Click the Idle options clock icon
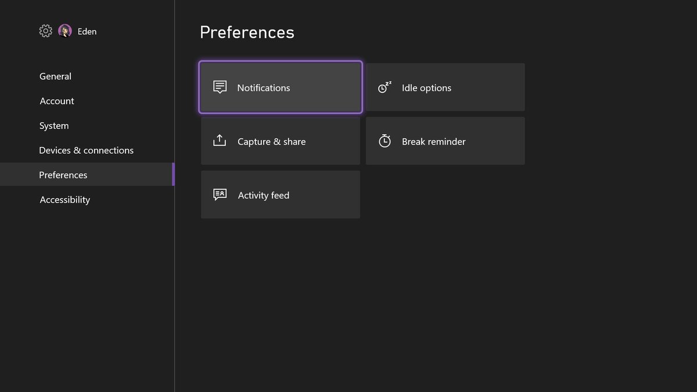697x392 pixels. [385, 88]
